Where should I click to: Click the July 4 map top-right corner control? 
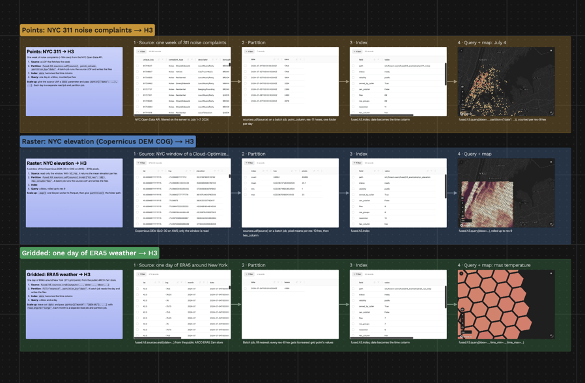(x=551, y=50)
